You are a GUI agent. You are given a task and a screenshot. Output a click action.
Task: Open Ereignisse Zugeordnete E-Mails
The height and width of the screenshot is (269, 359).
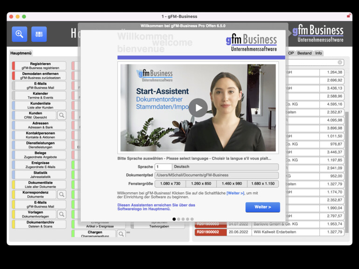coord(39,165)
